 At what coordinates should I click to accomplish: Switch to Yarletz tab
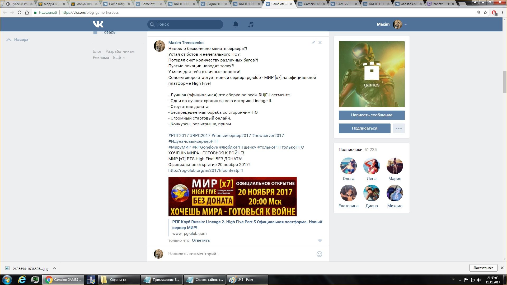440,4
